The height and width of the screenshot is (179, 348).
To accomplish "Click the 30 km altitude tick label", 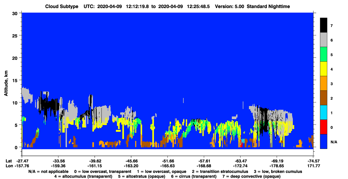I will pos(16,13).
